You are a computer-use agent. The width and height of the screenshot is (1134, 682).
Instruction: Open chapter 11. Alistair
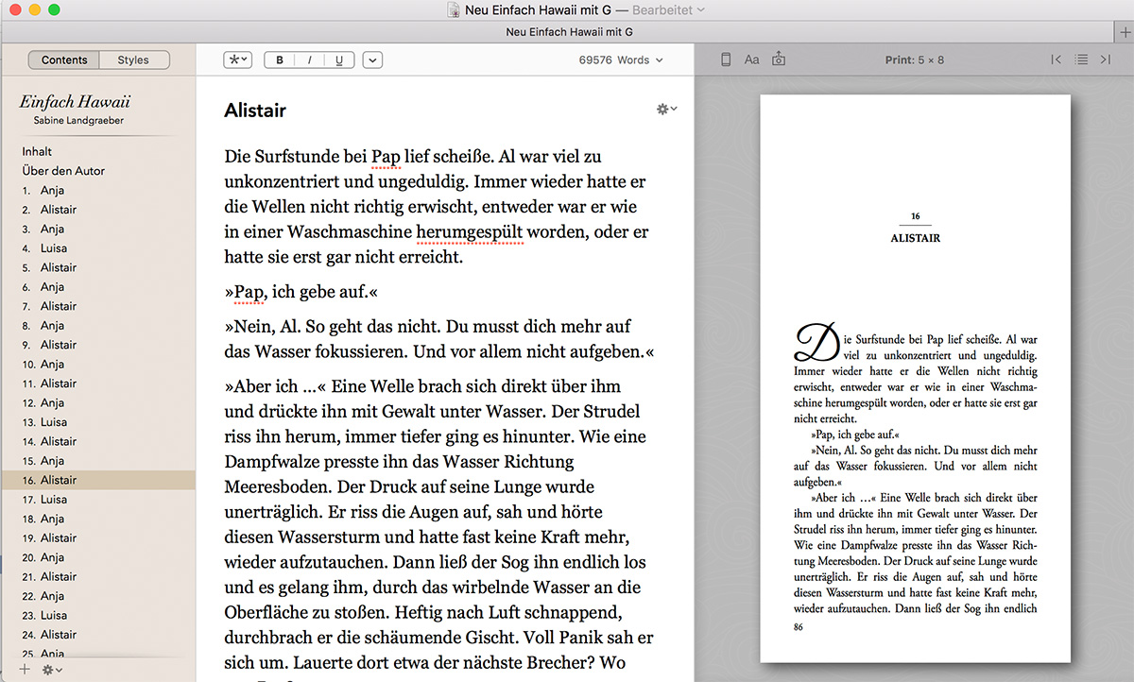point(97,384)
